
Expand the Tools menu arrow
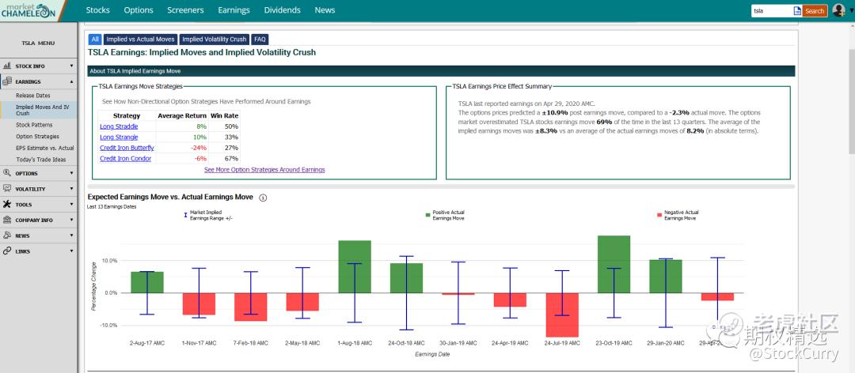[x=71, y=205]
